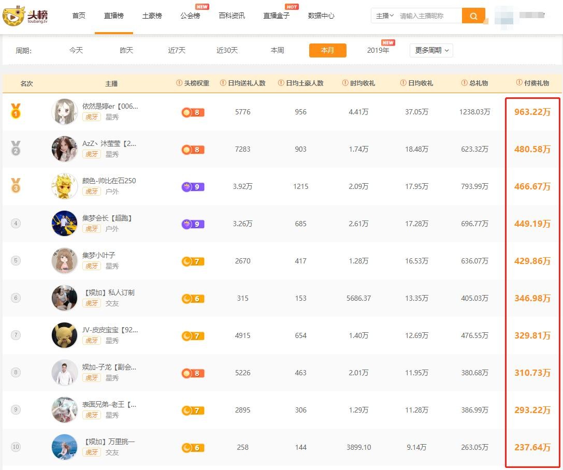Click the gold first-place medal icon
Viewport: 563px width, 470px height.
[x=16, y=111]
